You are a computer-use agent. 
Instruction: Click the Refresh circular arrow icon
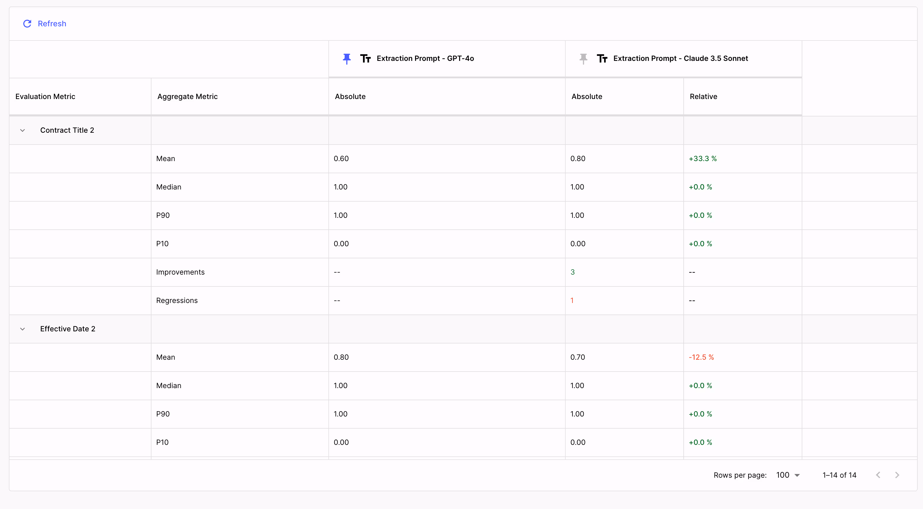coord(27,24)
